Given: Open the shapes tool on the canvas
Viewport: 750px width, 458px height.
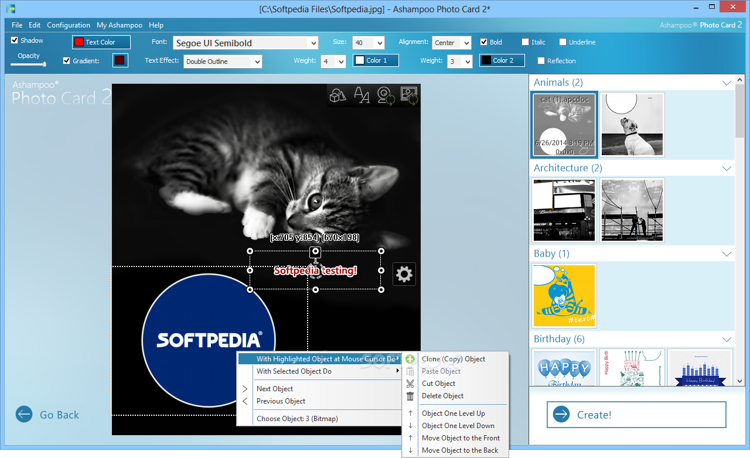Looking at the screenshot, I should click(x=338, y=95).
